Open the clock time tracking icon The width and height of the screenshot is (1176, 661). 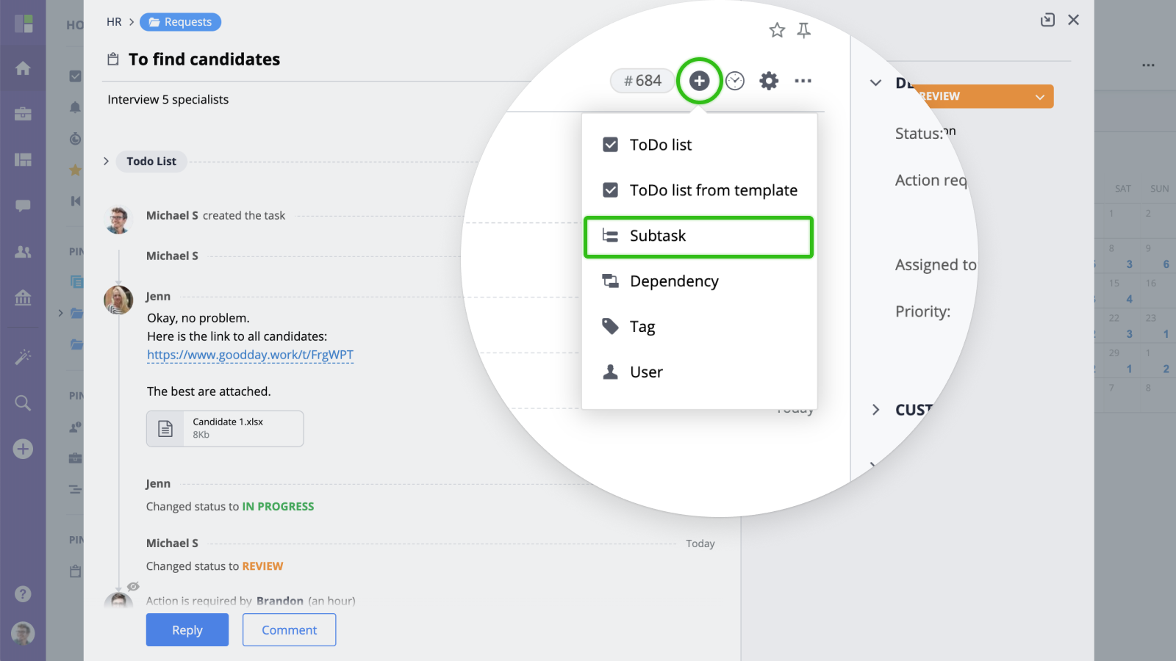(x=735, y=81)
